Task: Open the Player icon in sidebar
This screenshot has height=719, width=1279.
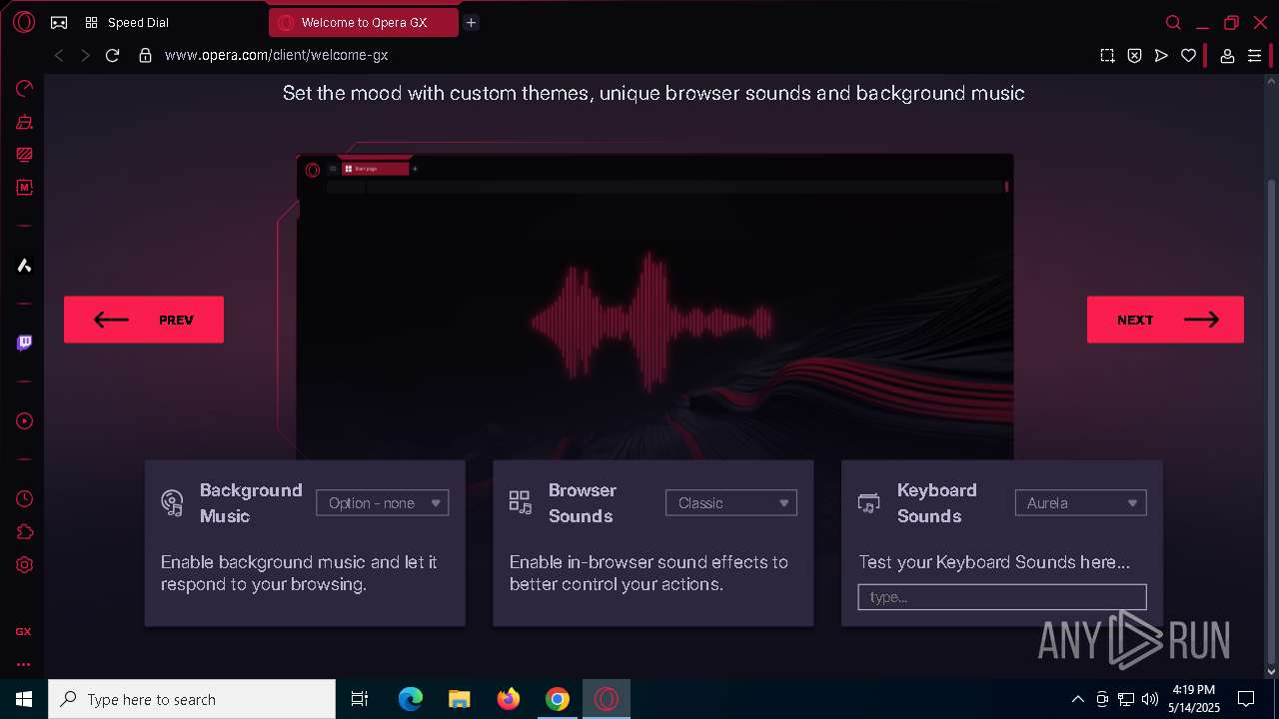Action: pyautogui.click(x=24, y=421)
